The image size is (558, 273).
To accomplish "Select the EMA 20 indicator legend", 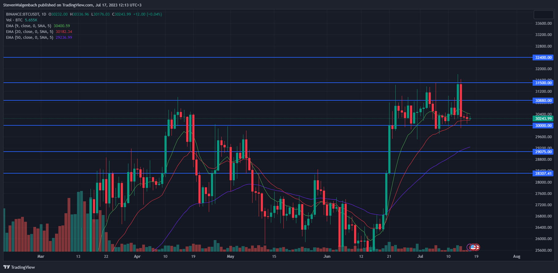I will click(x=30, y=32).
